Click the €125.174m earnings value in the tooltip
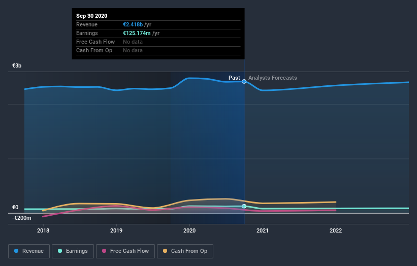 point(137,33)
